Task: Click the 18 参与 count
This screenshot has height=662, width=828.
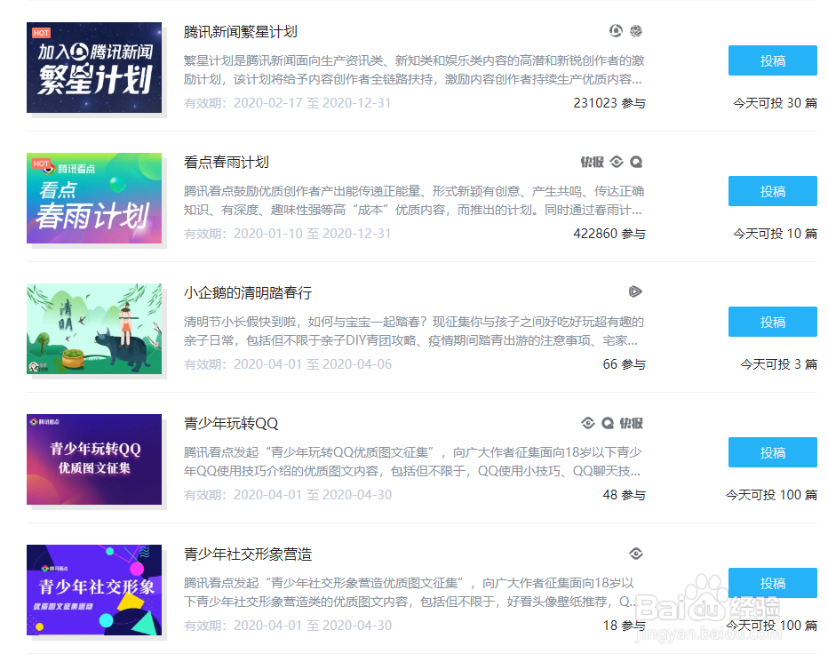Action: pyautogui.click(x=625, y=625)
